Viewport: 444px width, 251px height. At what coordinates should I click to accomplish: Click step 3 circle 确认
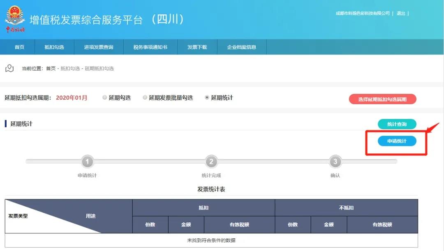[335, 162]
